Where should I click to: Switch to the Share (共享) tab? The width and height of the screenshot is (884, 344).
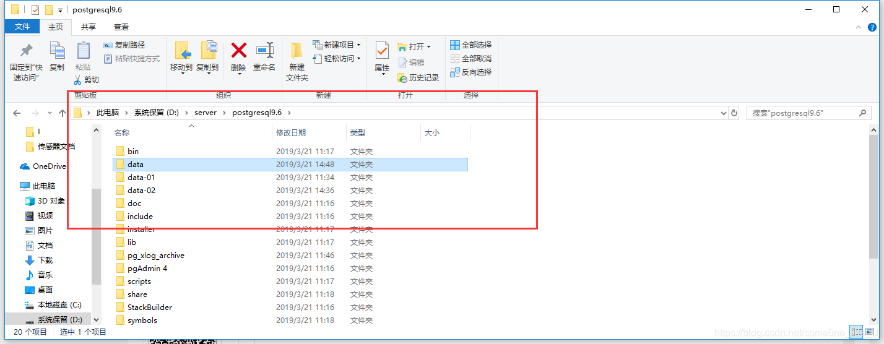click(89, 27)
